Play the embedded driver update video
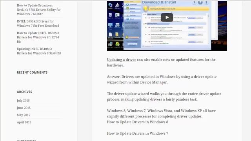The image size is (251, 141). pyautogui.click(x=167, y=17)
